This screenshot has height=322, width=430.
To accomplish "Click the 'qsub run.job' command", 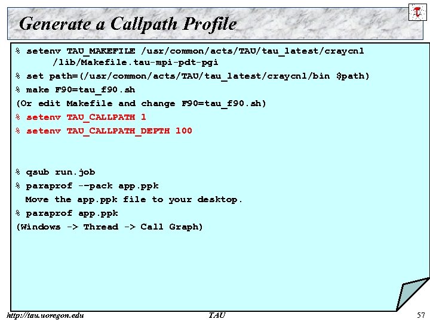I will pos(56,172).
